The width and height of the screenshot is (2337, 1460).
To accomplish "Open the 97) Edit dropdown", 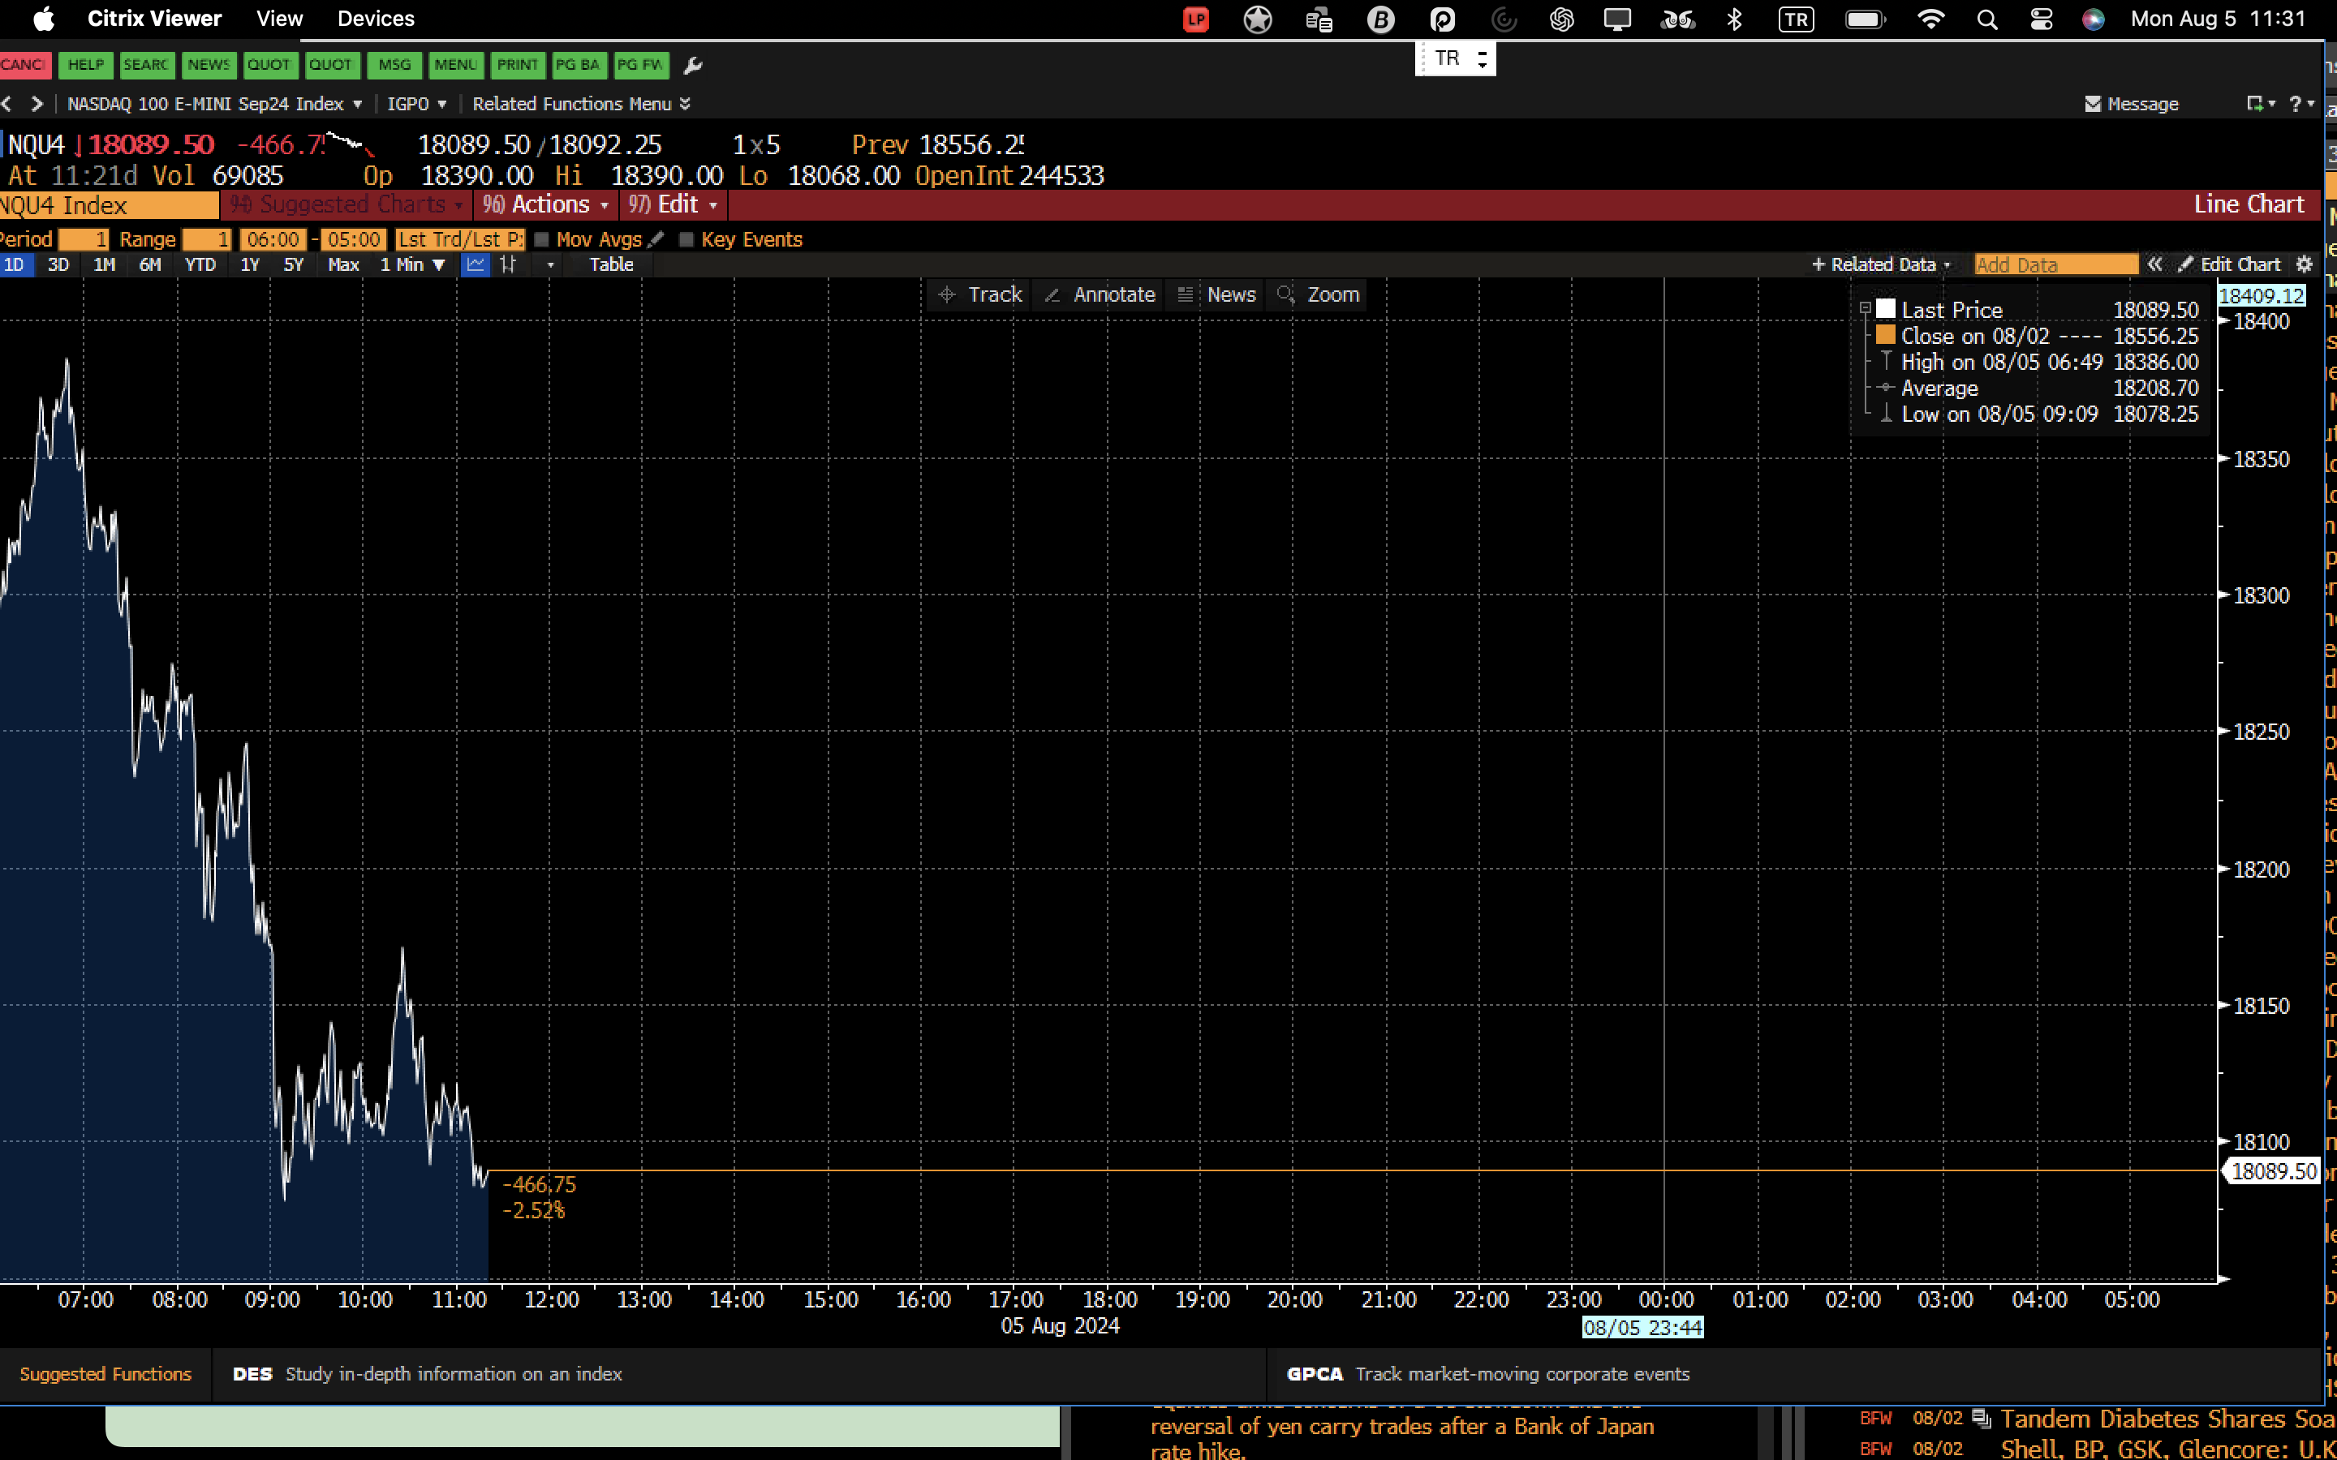I will (673, 204).
